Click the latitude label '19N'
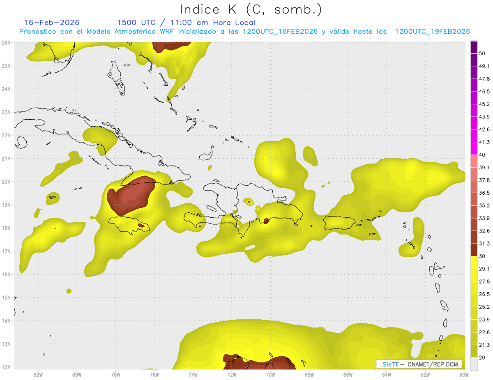 pos(6,205)
